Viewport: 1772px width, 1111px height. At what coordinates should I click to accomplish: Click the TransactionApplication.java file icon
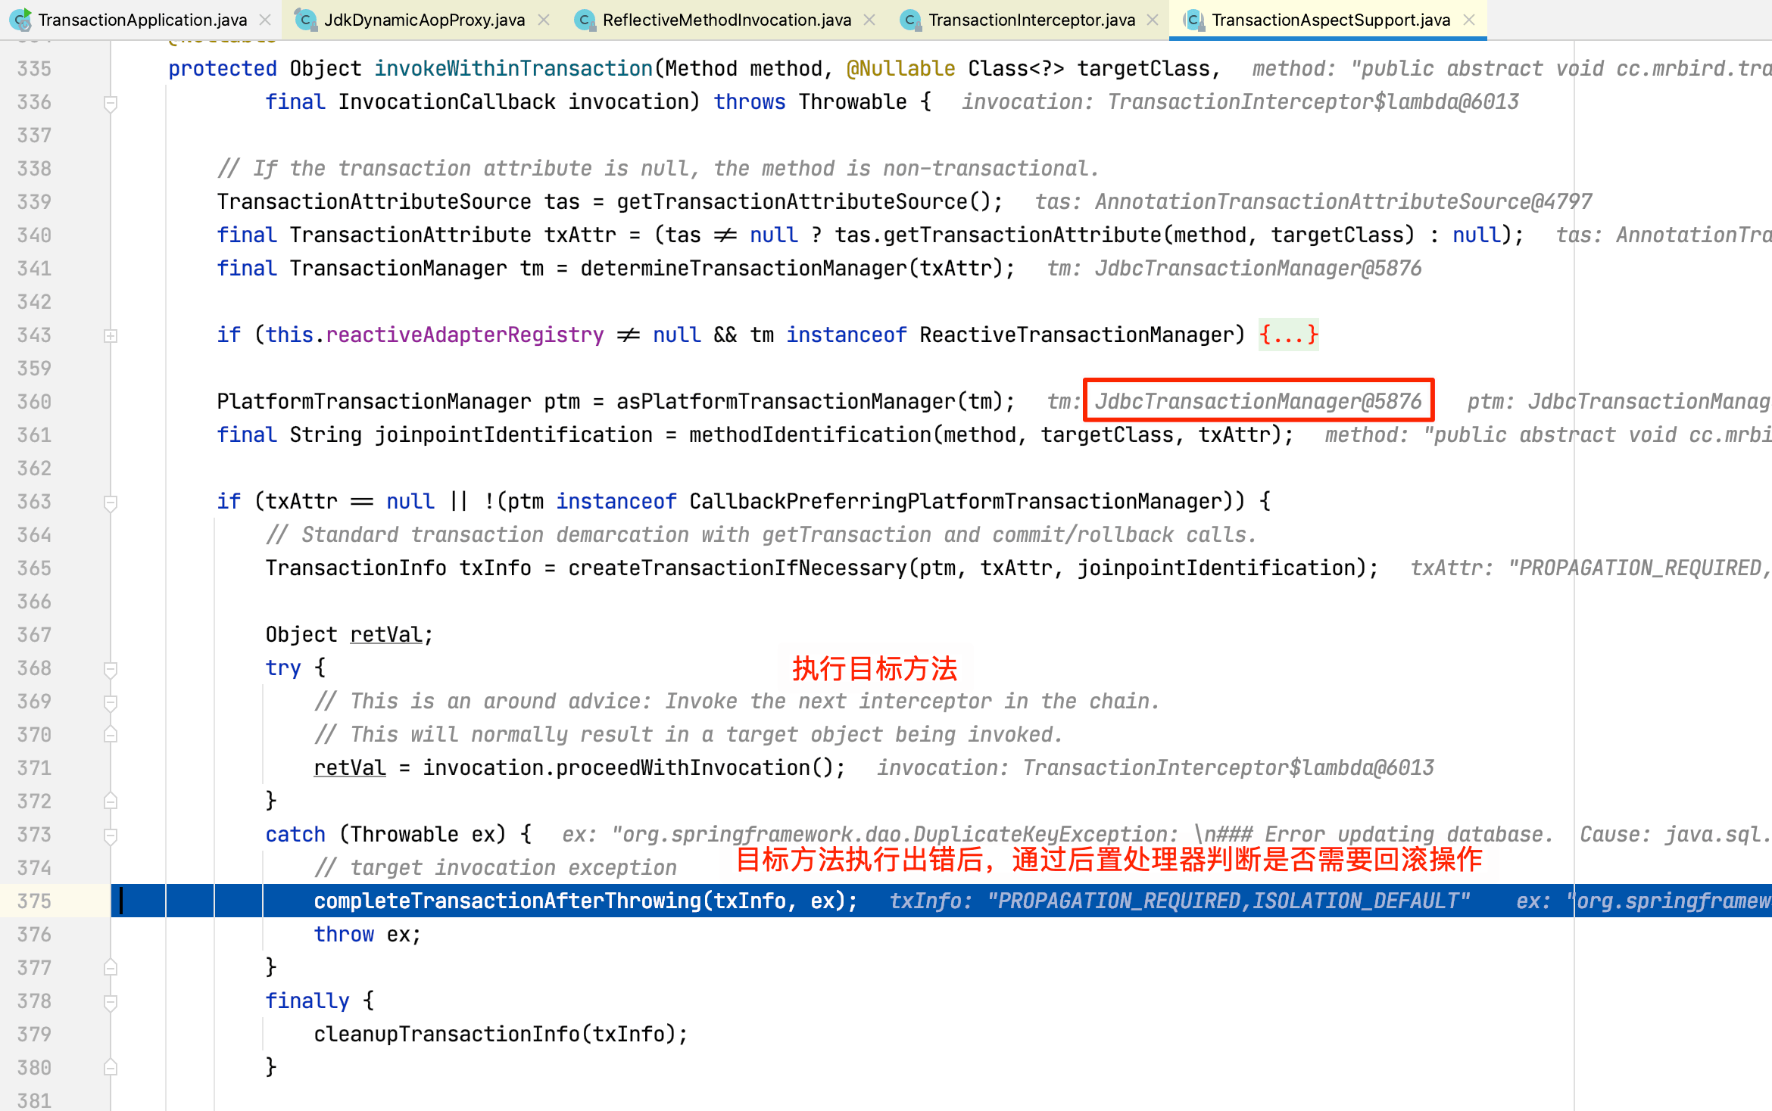point(21,19)
